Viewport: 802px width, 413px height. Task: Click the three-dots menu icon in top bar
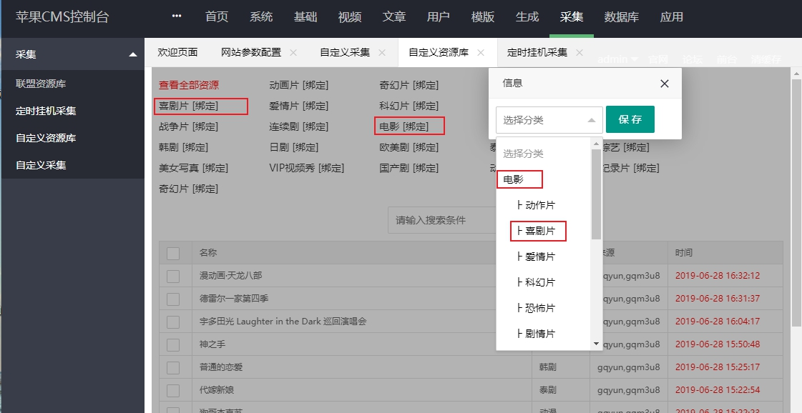[177, 17]
